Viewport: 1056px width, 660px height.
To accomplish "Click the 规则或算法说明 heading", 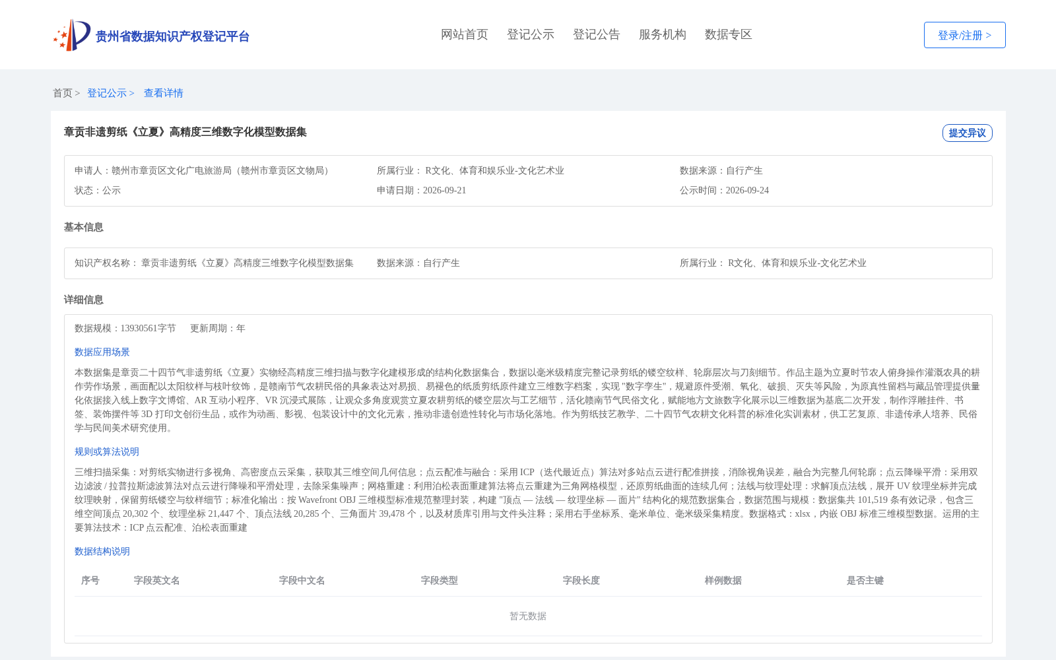I will [x=107, y=451].
